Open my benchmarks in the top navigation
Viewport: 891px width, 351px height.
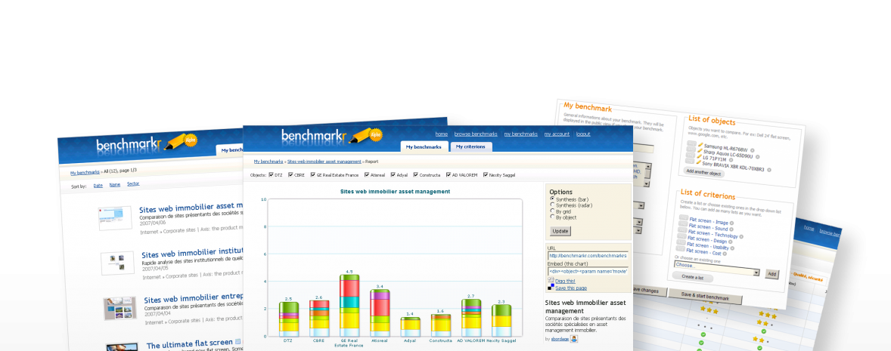click(520, 134)
